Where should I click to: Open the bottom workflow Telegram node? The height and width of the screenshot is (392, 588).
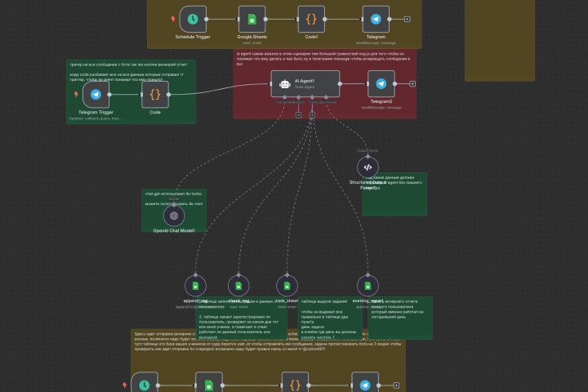pos(365,383)
